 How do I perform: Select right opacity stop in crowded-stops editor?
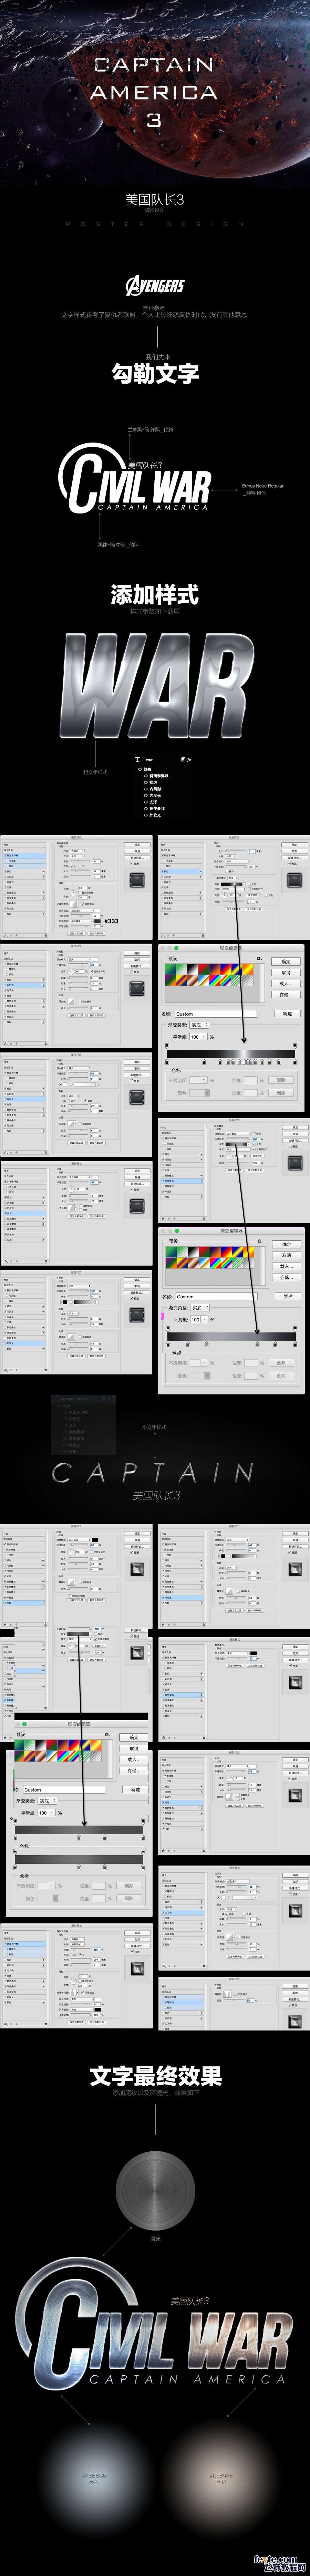pyautogui.click(x=295, y=1046)
